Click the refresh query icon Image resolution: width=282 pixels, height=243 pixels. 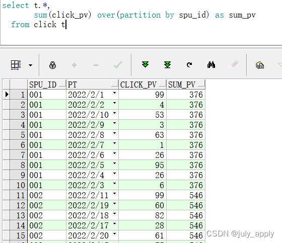189,65
